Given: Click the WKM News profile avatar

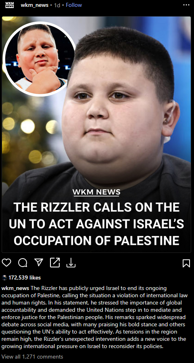Looking at the screenshot, I should 10,5.
